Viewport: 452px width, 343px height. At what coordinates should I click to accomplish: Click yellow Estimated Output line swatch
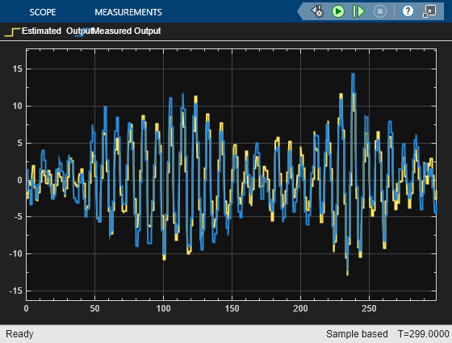click(12, 31)
